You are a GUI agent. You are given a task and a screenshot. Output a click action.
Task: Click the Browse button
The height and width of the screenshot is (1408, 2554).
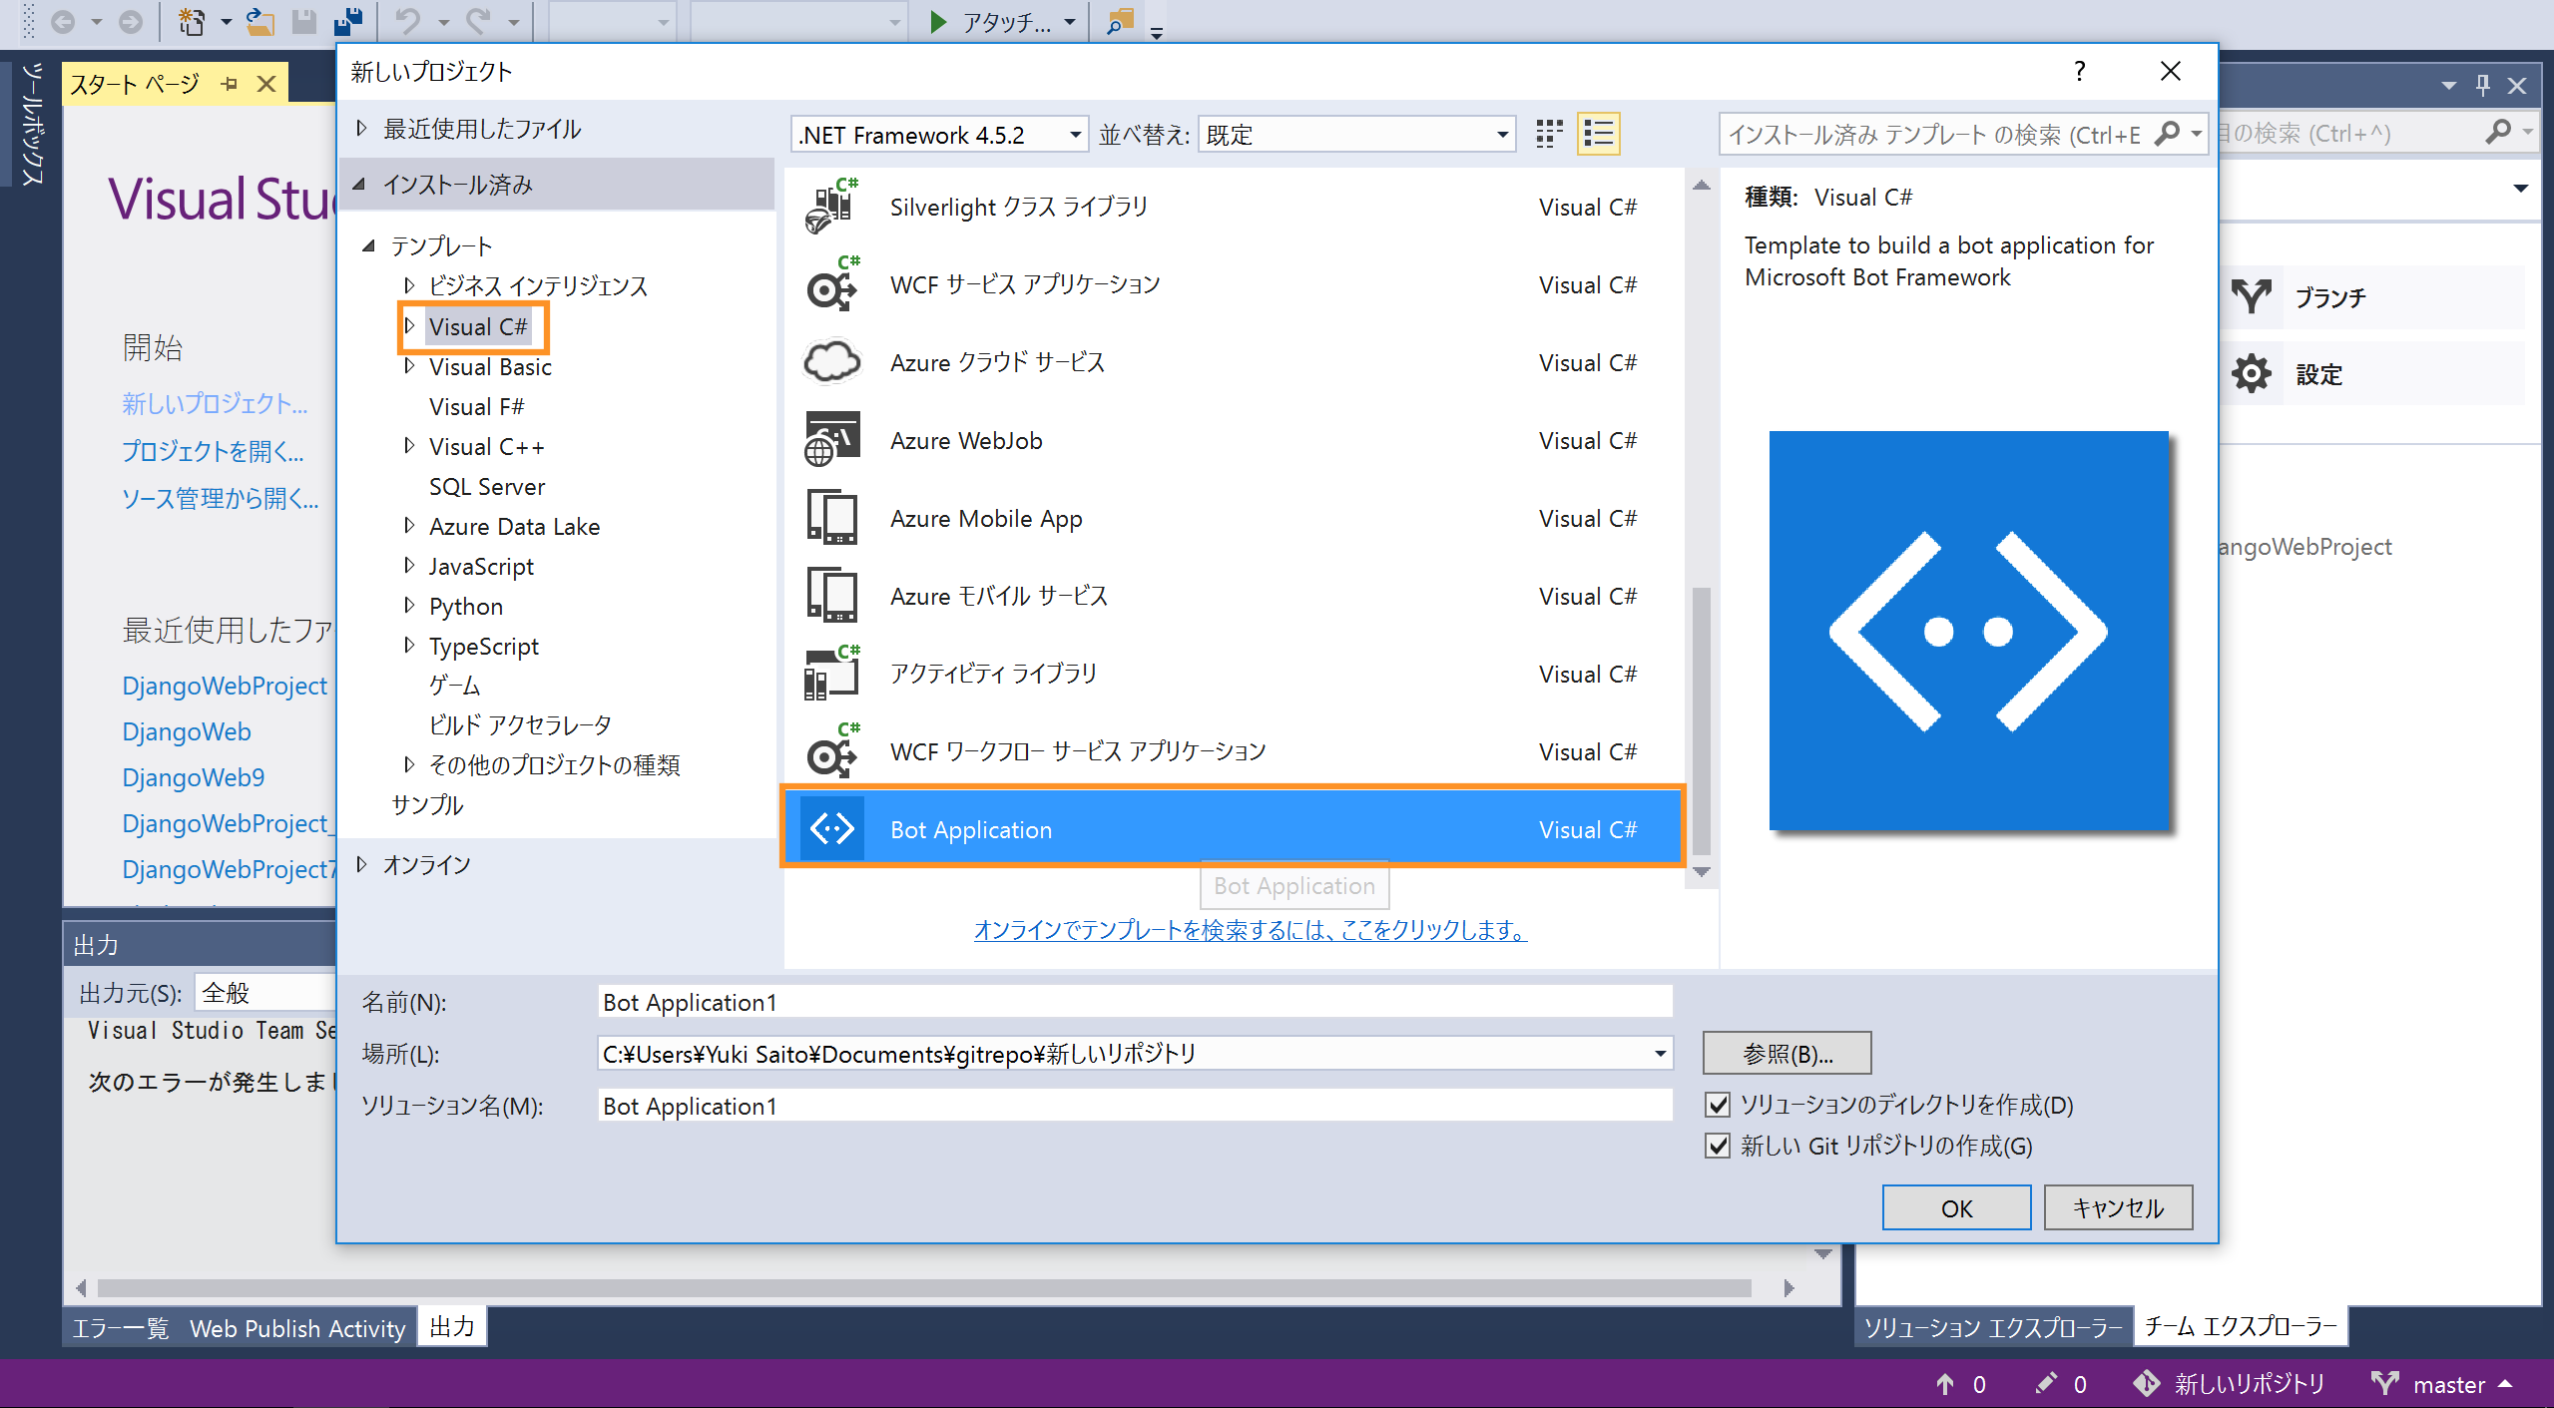pyautogui.click(x=1787, y=1054)
